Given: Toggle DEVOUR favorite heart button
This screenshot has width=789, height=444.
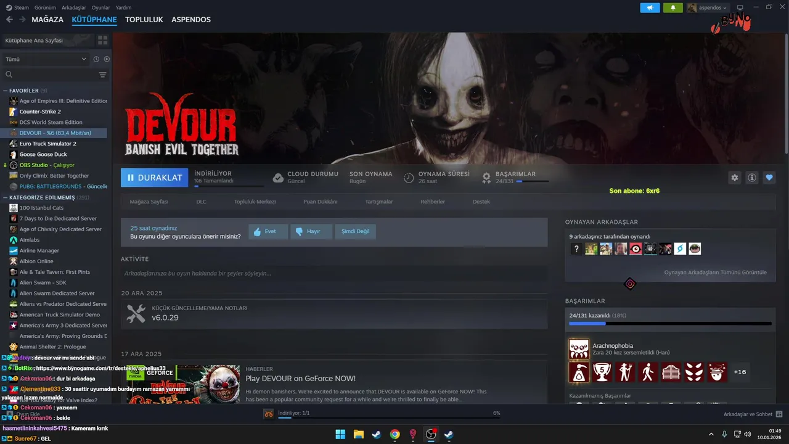Looking at the screenshot, I should coord(769,178).
